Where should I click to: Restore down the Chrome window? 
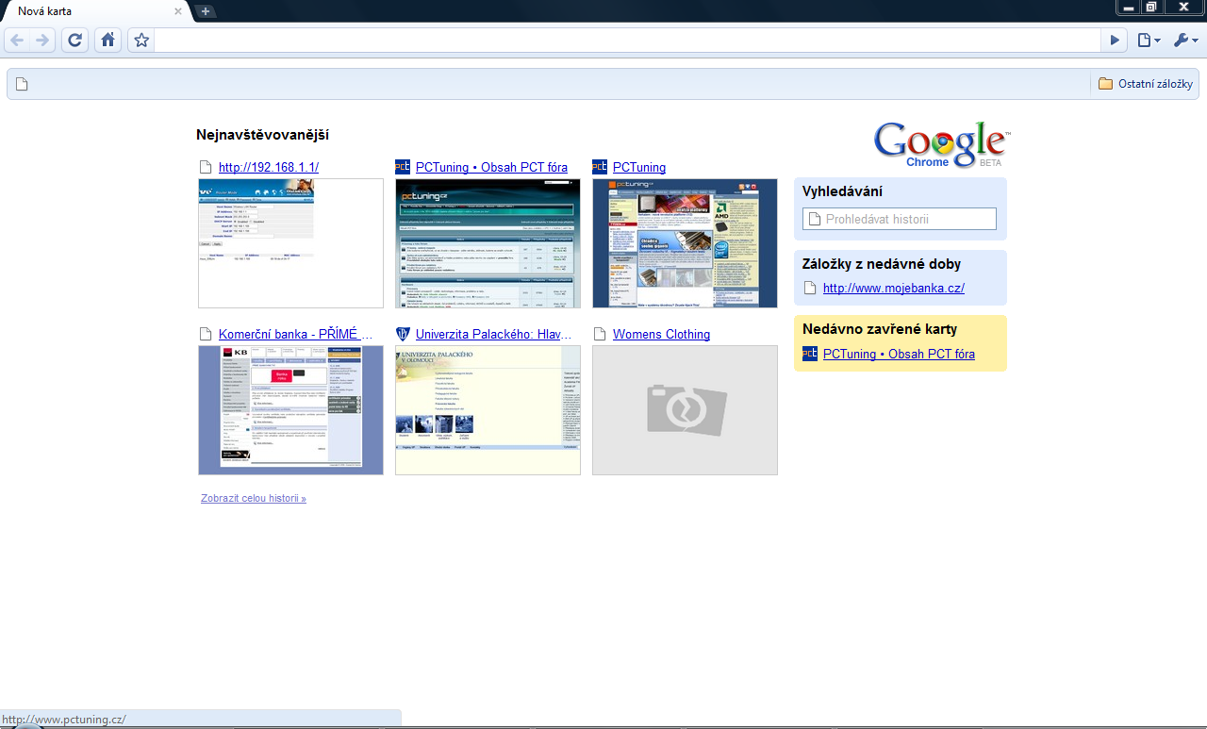click(x=1151, y=7)
